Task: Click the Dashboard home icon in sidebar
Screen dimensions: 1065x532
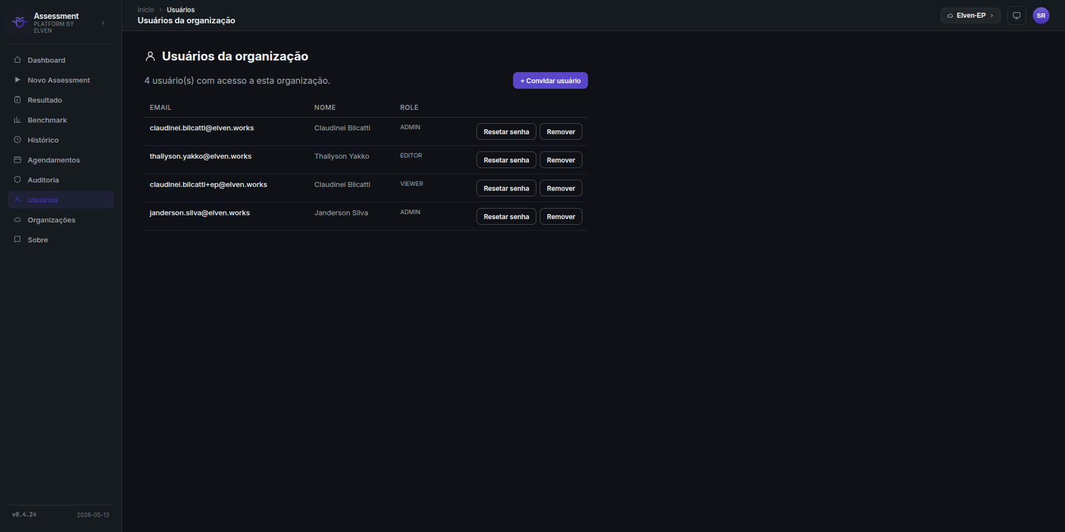Action: [17, 60]
